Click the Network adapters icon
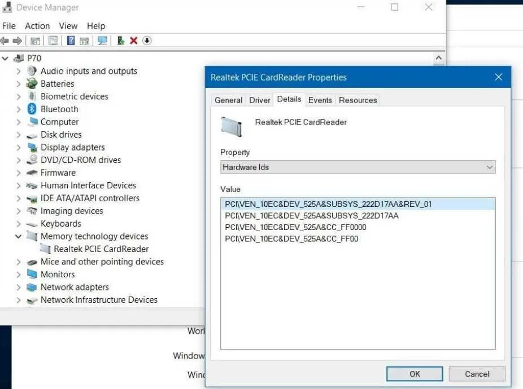 point(32,287)
